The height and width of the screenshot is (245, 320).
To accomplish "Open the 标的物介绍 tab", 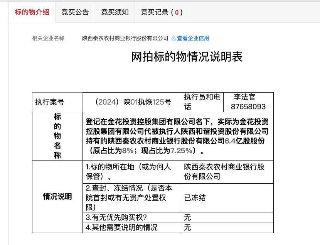I will tap(32, 12).
